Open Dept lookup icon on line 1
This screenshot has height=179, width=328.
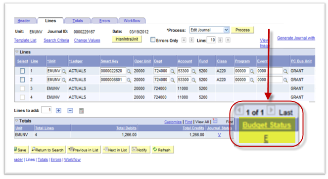[173, 71]
